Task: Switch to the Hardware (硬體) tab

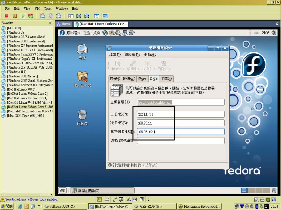Action: (x=129, y=79)
